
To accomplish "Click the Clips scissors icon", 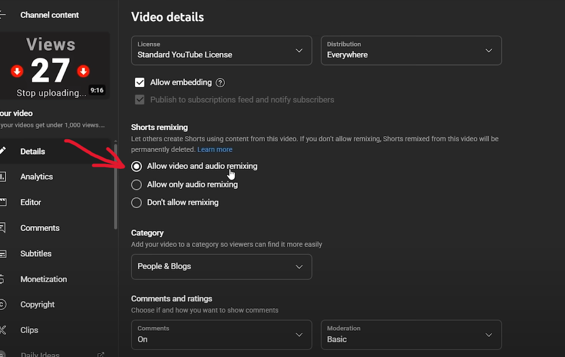I will (3, 330).
